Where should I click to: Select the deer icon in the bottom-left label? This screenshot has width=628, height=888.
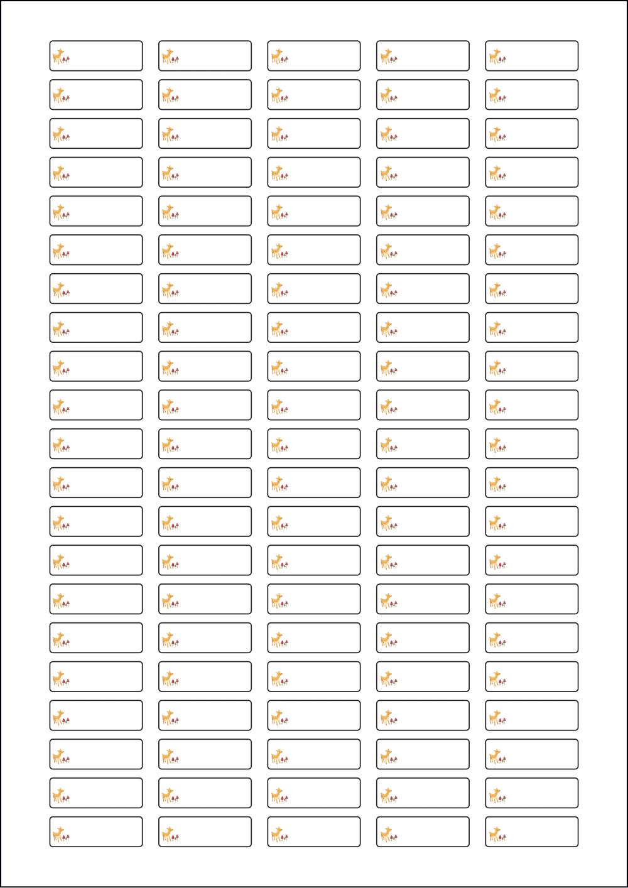[58, 833]
